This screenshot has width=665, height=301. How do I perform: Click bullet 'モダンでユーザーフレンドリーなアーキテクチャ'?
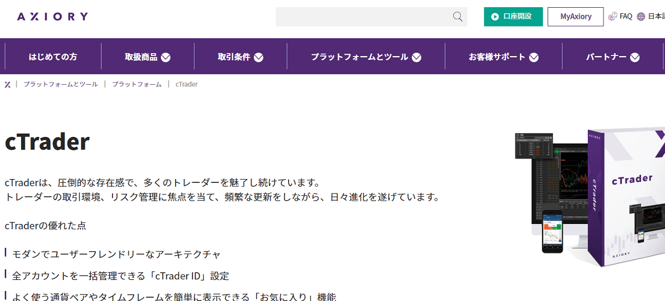(116, 254)
